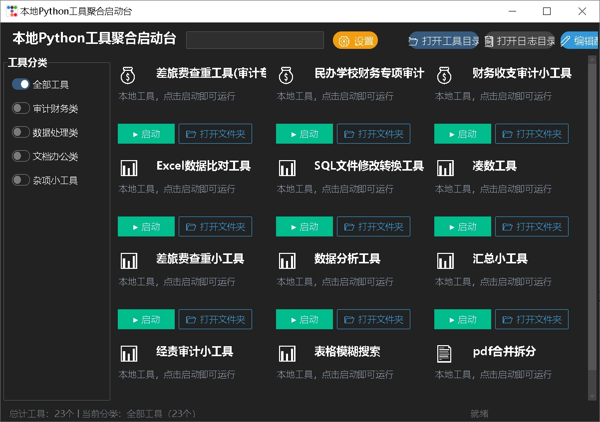Open the folder of 差旅费查重小工具
This screenshot has width=600, height=422.
tap(215, 319)
